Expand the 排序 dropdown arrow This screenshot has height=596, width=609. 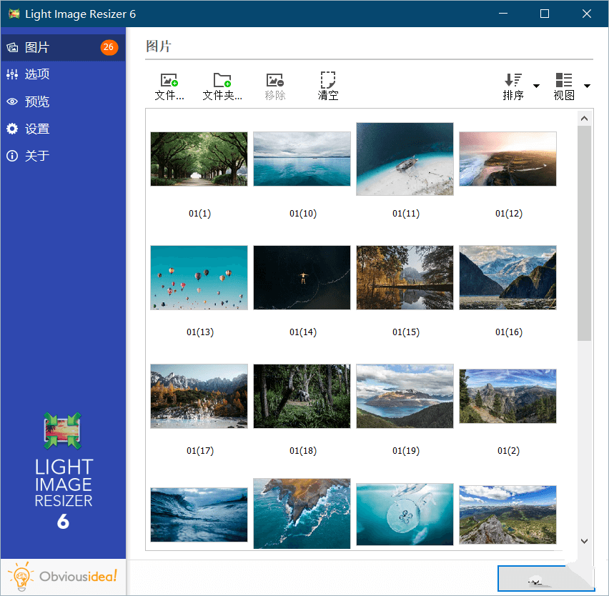(536, 86)
